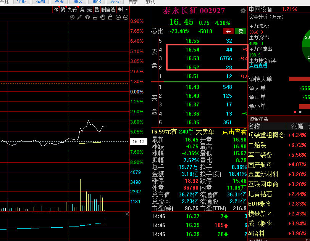This screenshot has height=241, width=310.
Task: Switch to the 基金 tab
Action: pos(59,2)
